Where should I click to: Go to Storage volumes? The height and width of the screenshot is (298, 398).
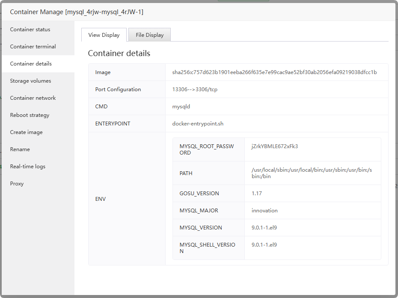tap(30, 81)
